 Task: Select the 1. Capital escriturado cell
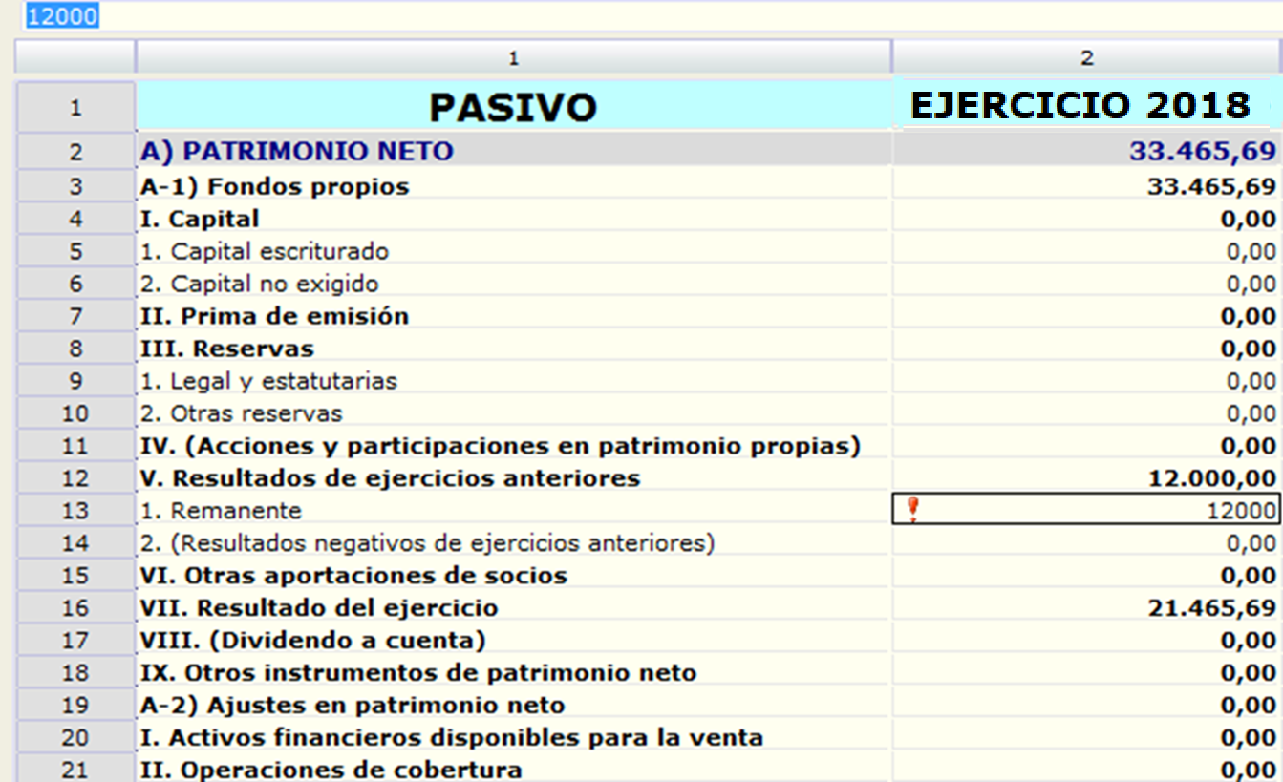[514, 251]
